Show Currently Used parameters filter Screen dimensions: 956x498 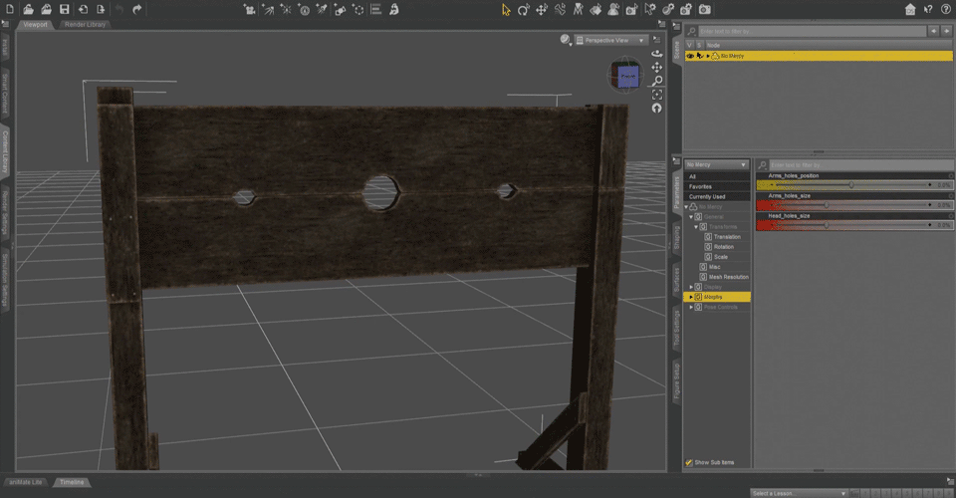tap(717, 197)
